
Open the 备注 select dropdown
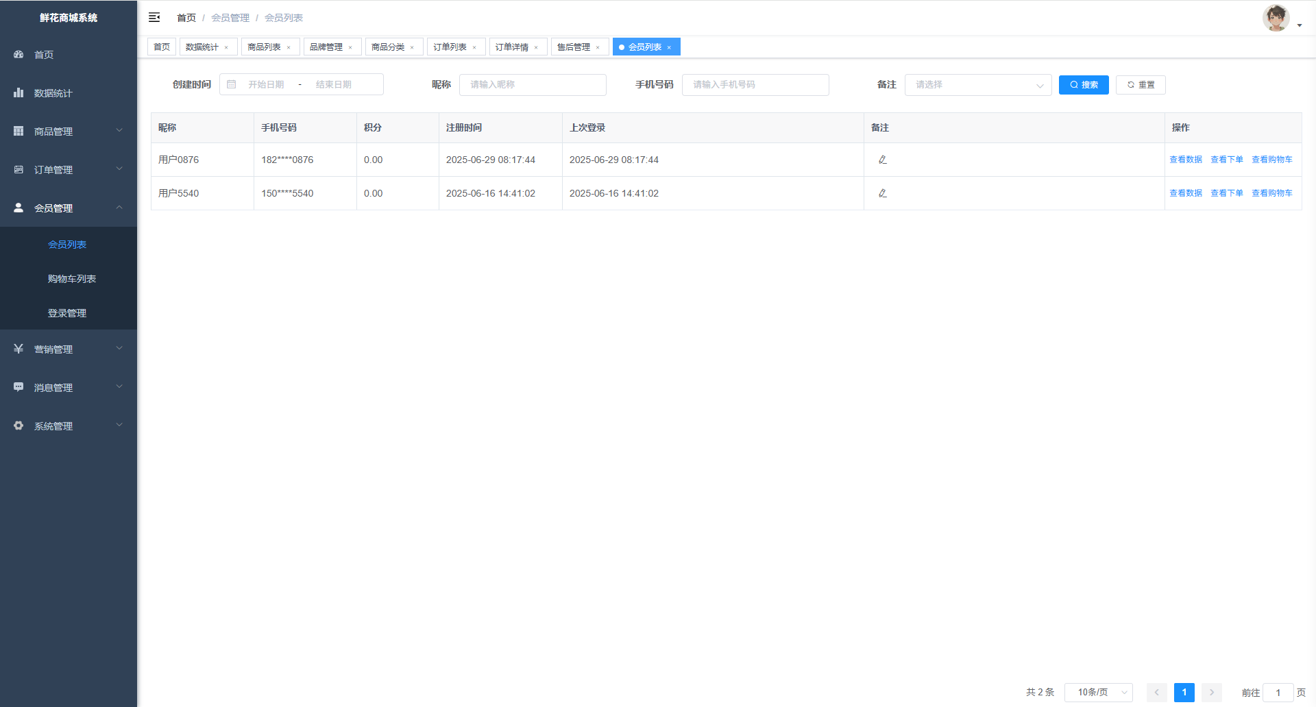977,85
